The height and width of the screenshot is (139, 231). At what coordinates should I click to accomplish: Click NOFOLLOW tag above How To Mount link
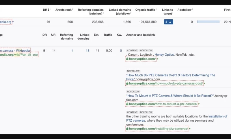(x=133, y=92)
